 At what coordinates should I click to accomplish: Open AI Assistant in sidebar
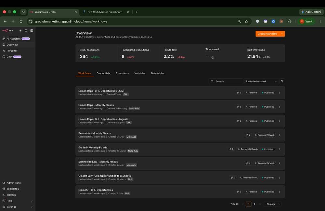[x=18, y=39]
